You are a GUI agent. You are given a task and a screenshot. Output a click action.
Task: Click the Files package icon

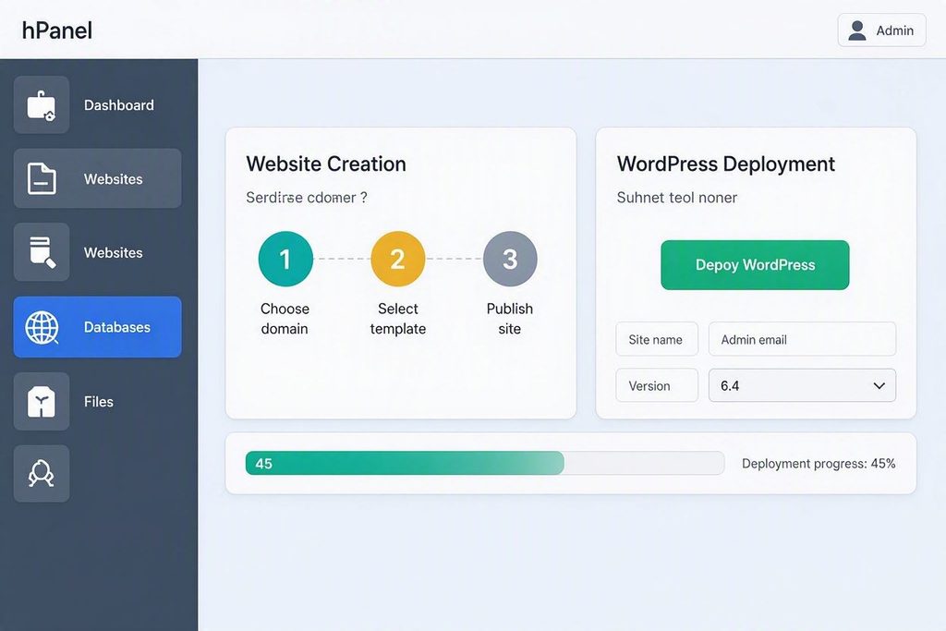[41, 401]
